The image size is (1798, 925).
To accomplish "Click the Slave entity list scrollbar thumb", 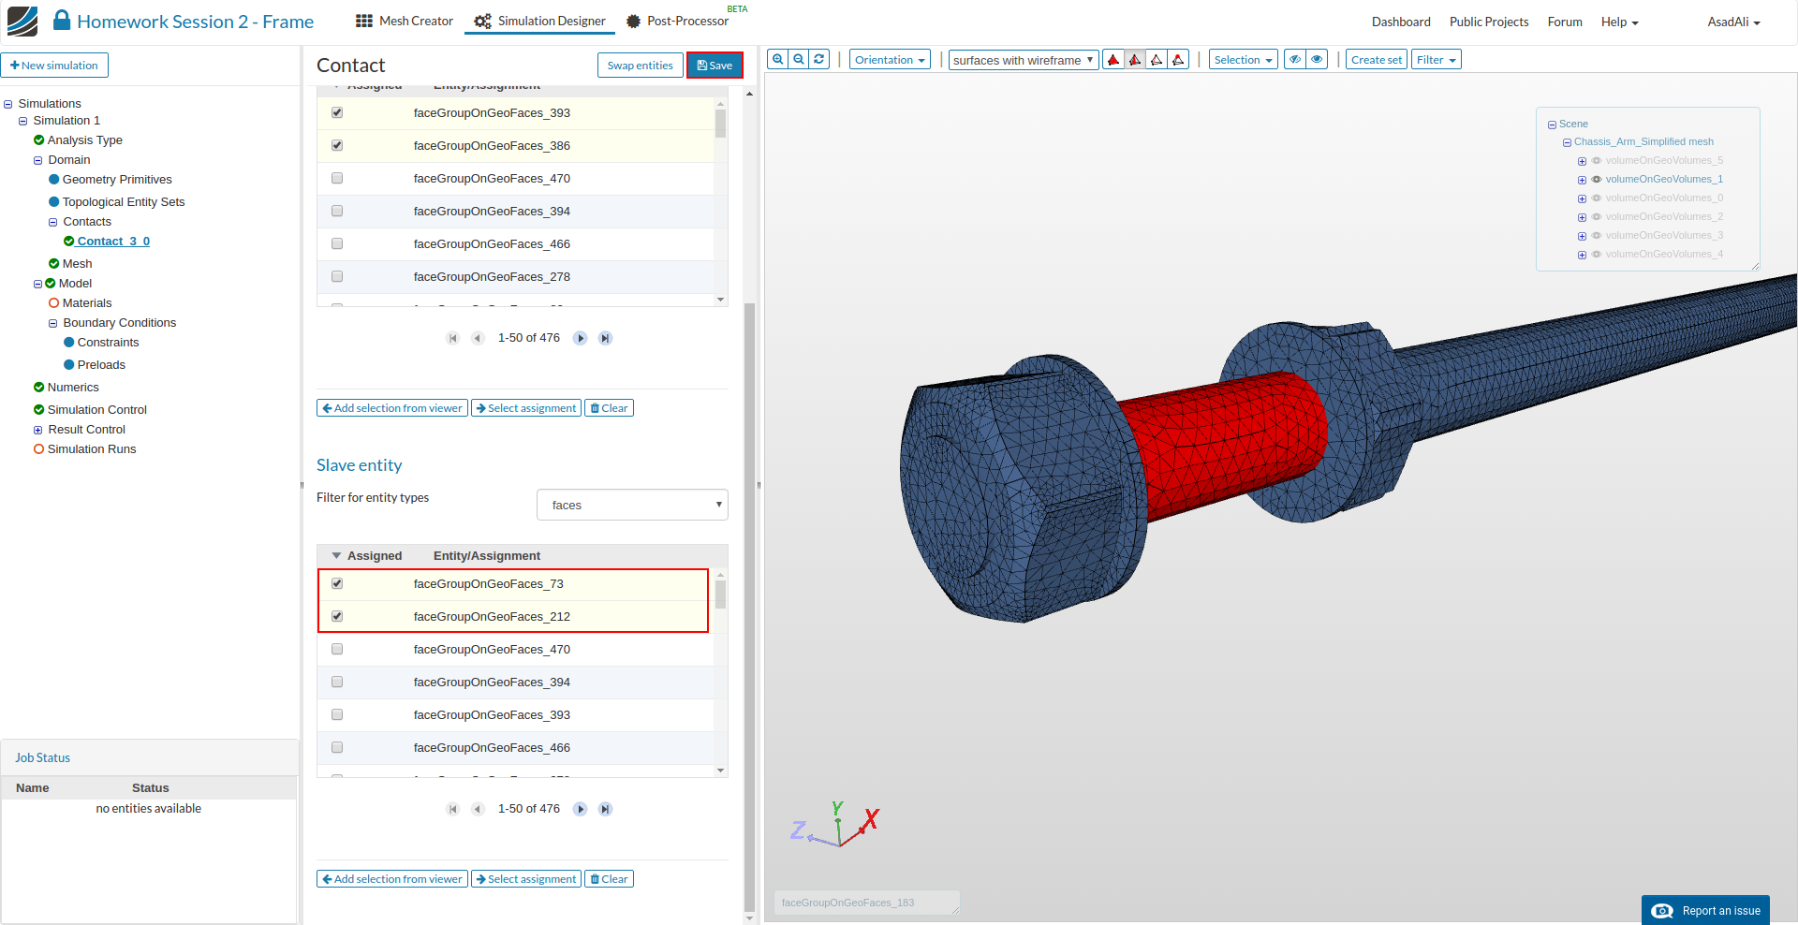I will coord(720,595).
